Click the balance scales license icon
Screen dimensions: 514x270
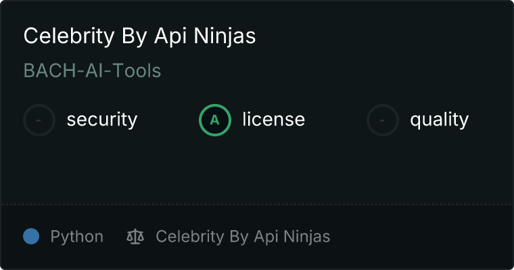(135, 237)
